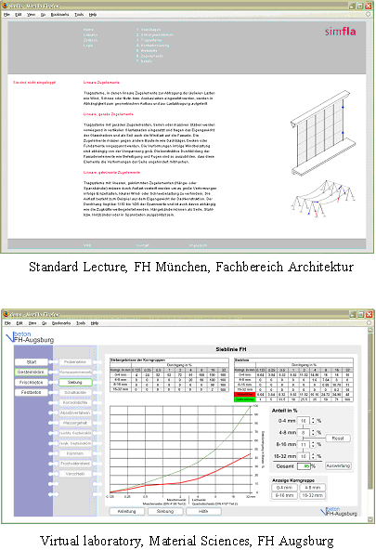Click the Reset button
The image size is (376, 550).
(x=338, y=439)
